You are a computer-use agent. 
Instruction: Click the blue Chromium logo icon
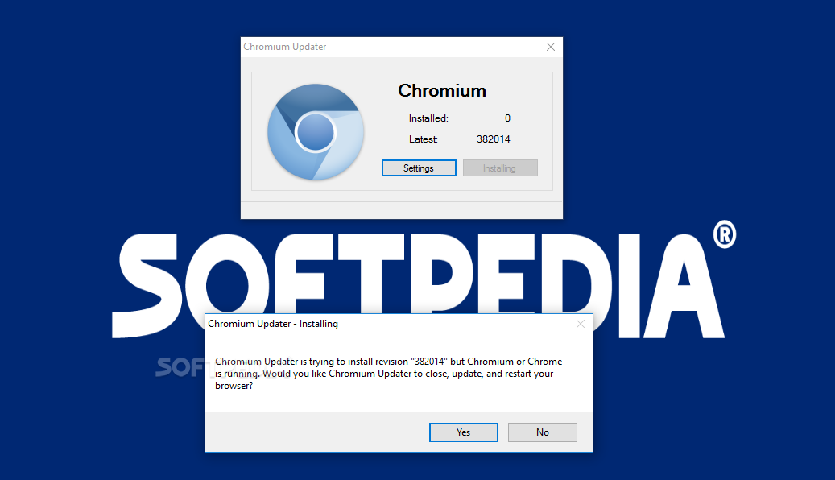coord(316,131)
